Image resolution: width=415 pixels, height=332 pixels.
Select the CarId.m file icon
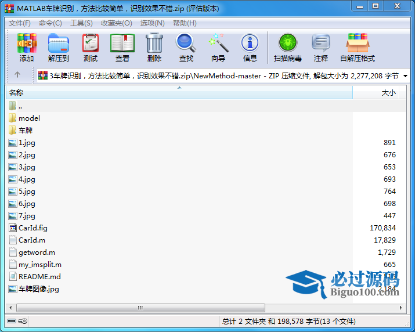(x=12, y=240)
